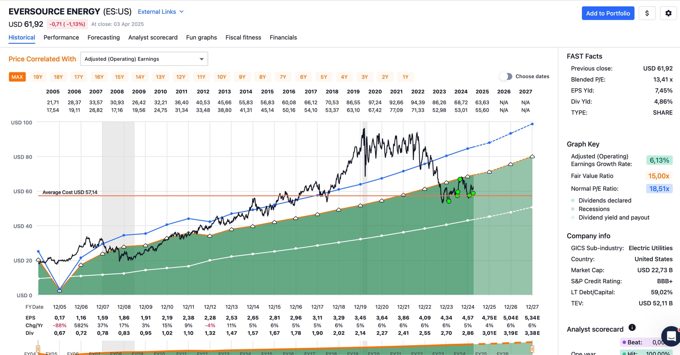
Task: Toggle Dividends declared legend item
Action: tap(605, 200)
